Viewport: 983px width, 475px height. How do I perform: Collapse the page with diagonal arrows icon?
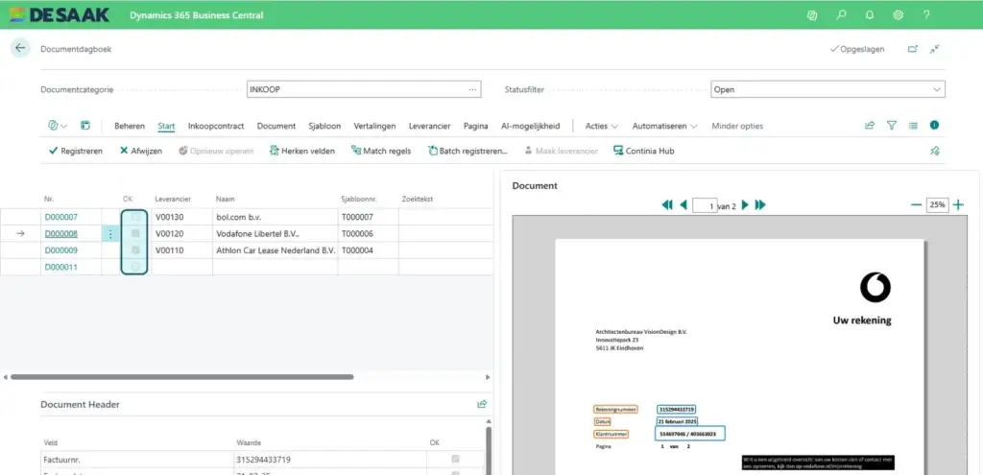(935, 49)
